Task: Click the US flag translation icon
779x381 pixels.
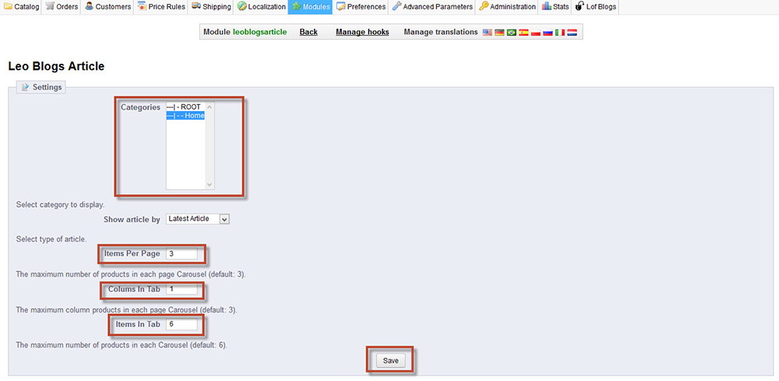Action: [x=488, y=32]
